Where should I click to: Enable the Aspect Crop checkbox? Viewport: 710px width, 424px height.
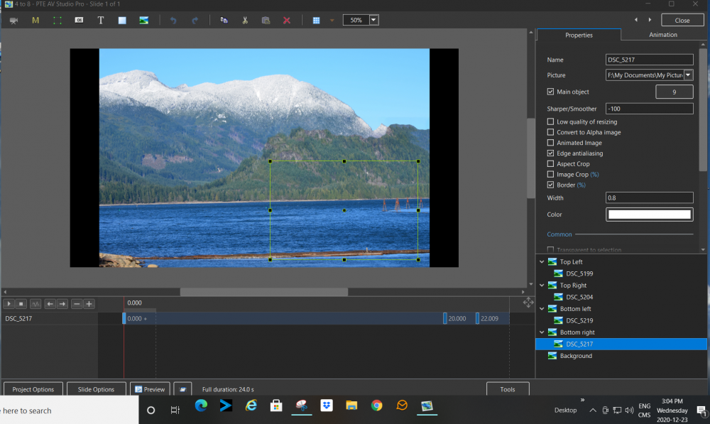tap(551, 164)
